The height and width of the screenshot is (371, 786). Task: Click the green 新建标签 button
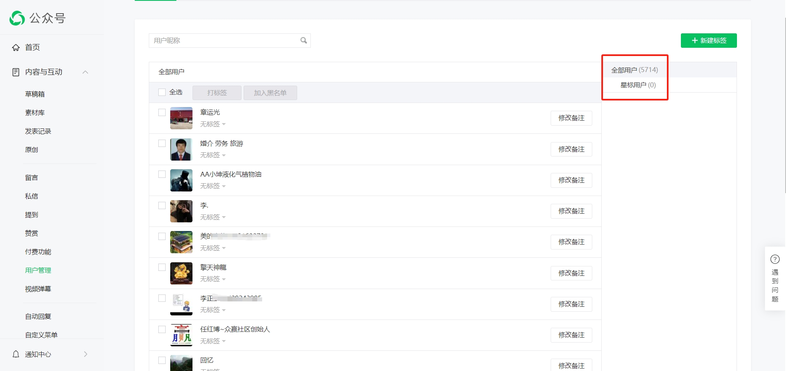pos(709,40)
